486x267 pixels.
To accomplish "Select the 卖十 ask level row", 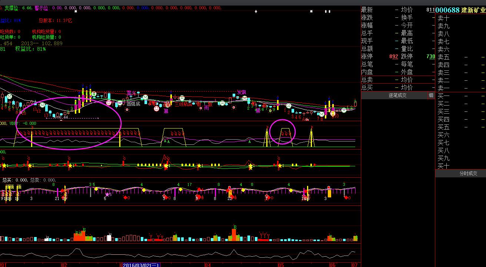I will click(x=460, y=18).
